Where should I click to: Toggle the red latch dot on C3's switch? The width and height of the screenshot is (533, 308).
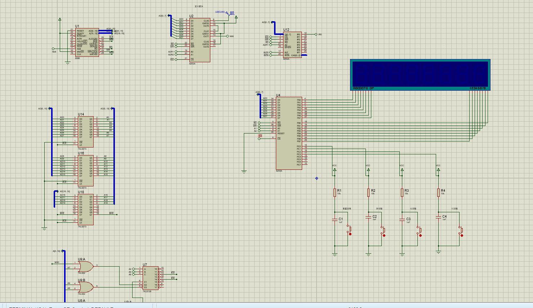(421, 236)
